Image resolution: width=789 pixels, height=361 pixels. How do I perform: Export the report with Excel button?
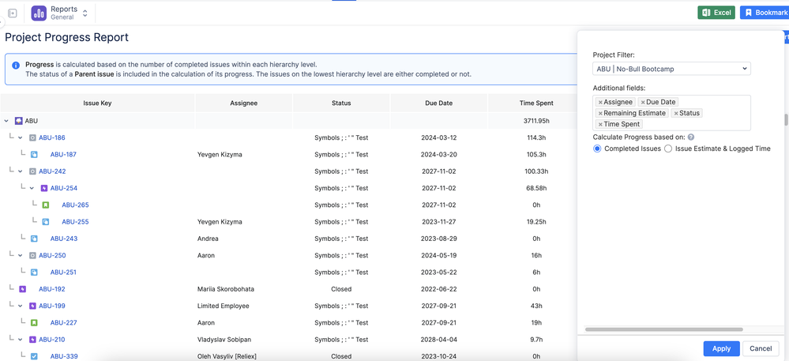click(x=716, y=13)
